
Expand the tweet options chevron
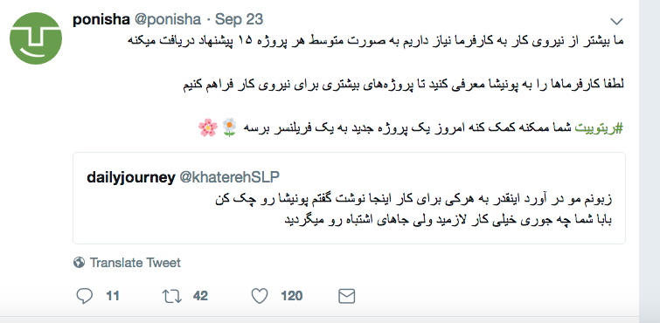pyautogui.click(x=616, y=21)
